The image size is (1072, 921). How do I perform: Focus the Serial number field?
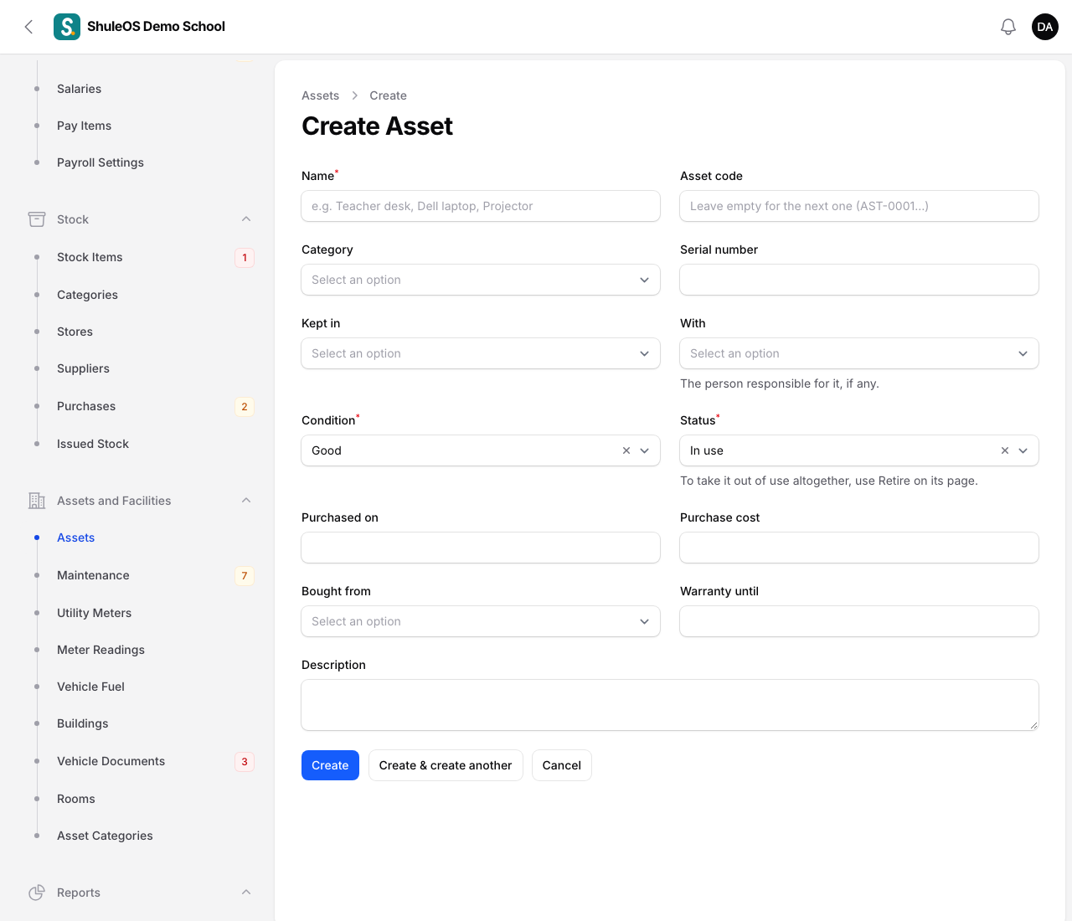[859, 280]
